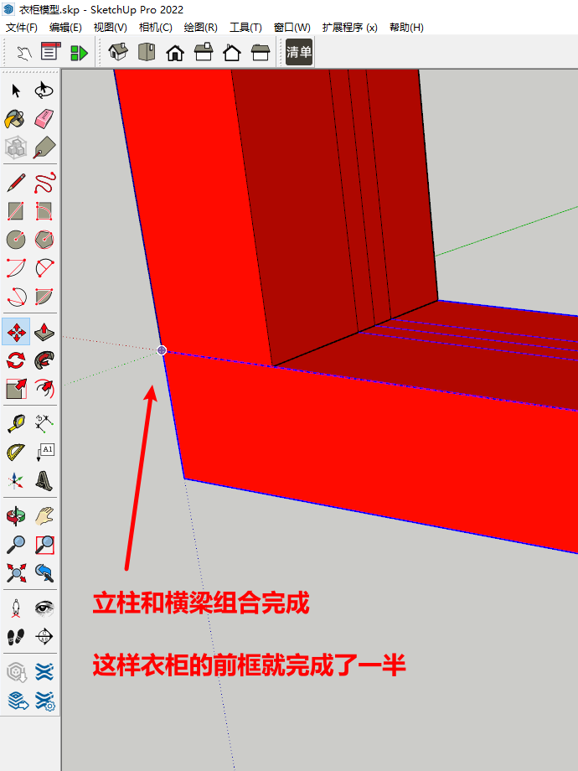Select the Rotated Rectangle tool
This screenshot has width=578, height=771.
click(44, 211)
